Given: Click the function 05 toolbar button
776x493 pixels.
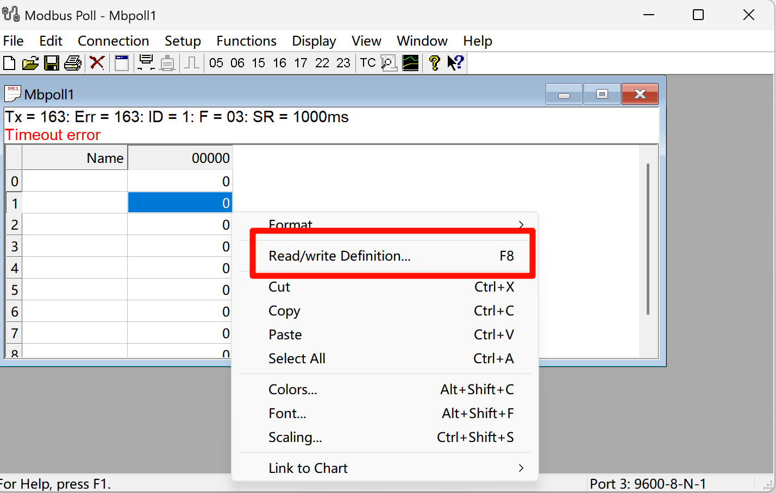Looking at the screenshot, I should (216, 63).
